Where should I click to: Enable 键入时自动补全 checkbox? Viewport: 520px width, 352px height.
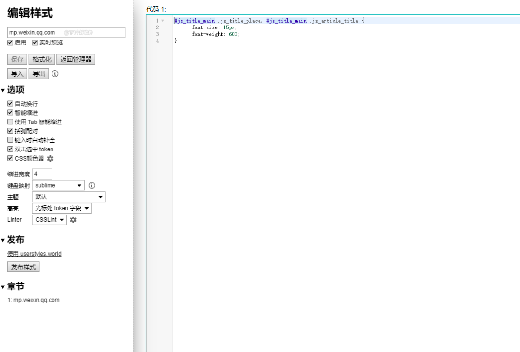pyautogui.click(x=10, y=140)
